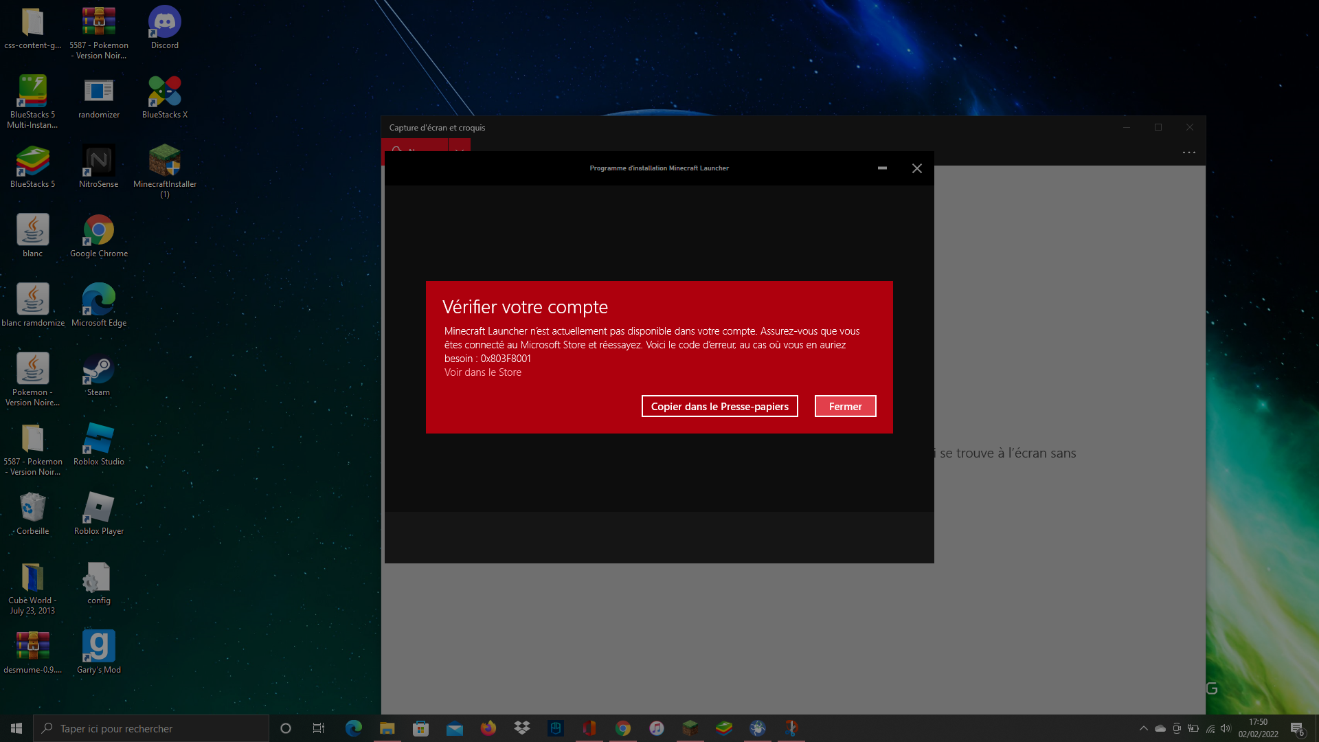The width and height of the screenshot is (1319, 742).
Task: Show hidden system tray icons
Action: (x=1144, y=728)
